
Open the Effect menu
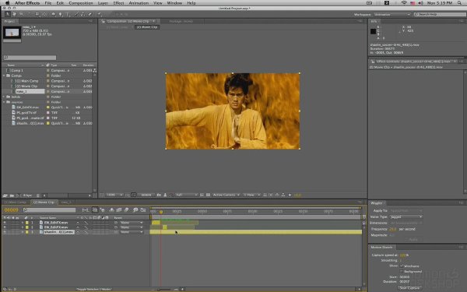click(118, 3)
